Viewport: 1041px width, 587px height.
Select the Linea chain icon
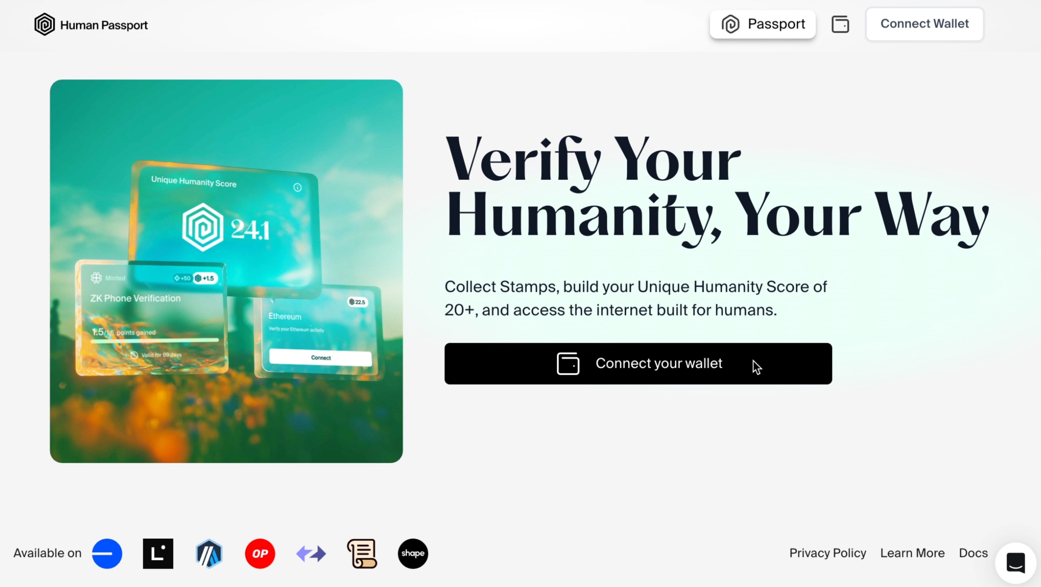(x=158, y=554)
